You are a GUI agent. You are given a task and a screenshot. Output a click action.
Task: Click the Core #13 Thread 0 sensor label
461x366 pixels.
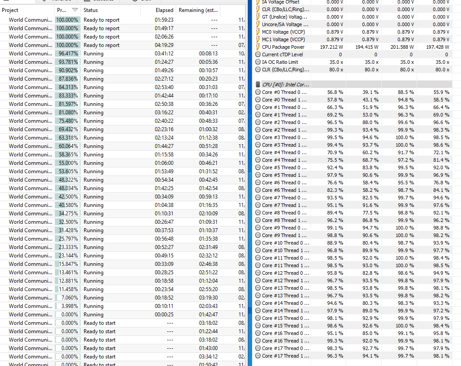click(285, 288)
